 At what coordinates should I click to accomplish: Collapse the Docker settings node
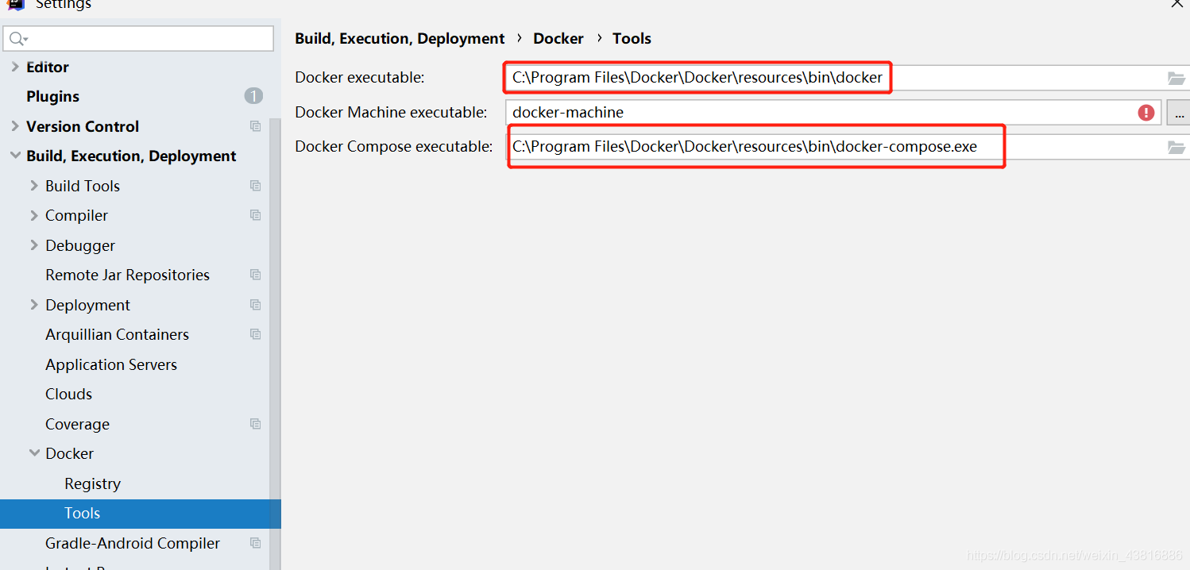coord(33,453)
